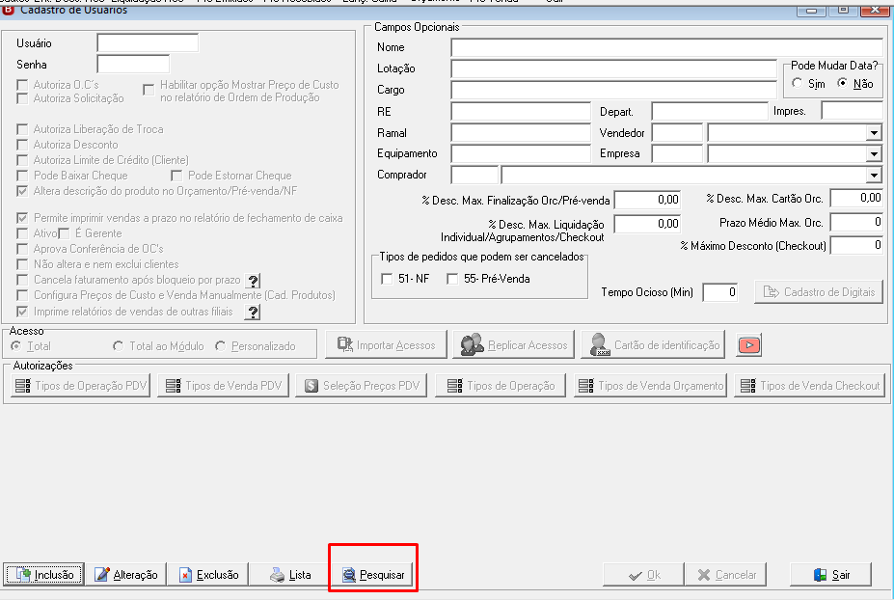Focus the Tempo Ocioso (Min) field

click(x=720, y=292)
